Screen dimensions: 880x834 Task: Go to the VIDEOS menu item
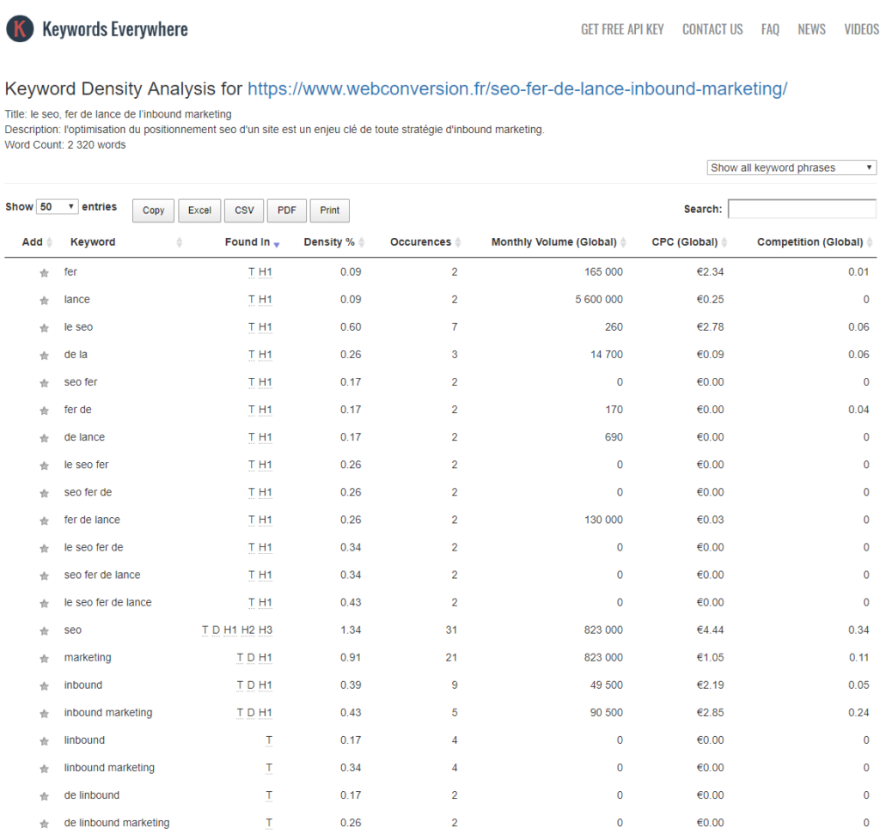coord(861,29)
